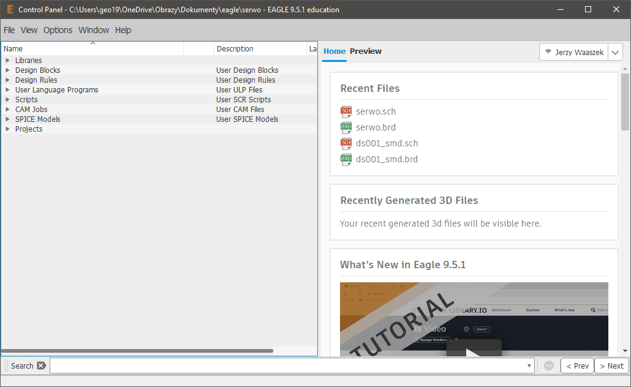This screenshot has width=631, height=387.
Task: Click the BRD icon next to ds001_smd.brd
Action: coord(346,159)
